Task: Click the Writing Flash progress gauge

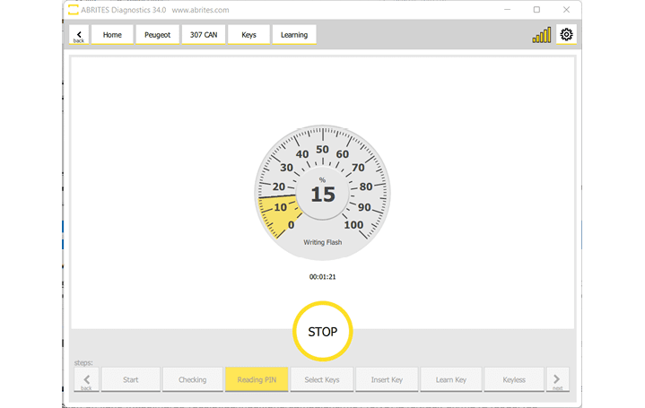Action: coord(322,190)
